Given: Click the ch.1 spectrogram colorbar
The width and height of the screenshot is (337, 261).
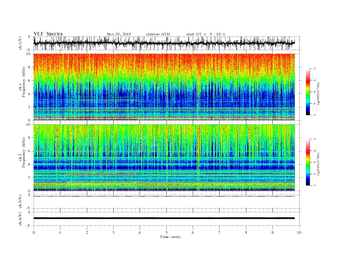Looking at the screenshot, I should click(308, 92).
